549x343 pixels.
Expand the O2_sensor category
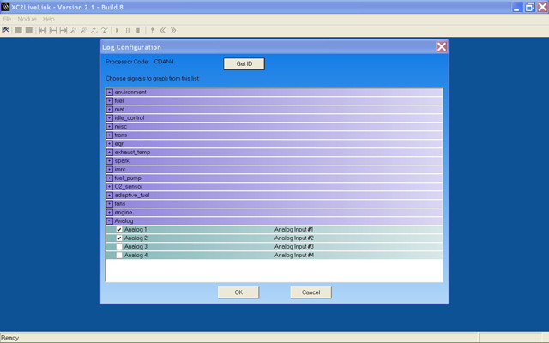(110, 187)
